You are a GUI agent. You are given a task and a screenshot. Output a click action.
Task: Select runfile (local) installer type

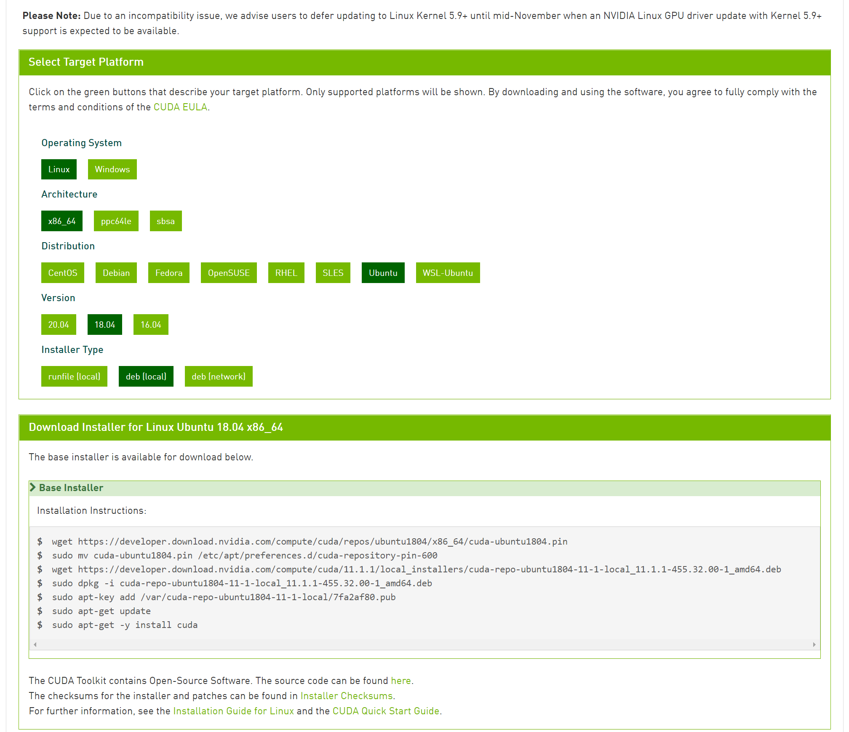(x=74, y=377)
